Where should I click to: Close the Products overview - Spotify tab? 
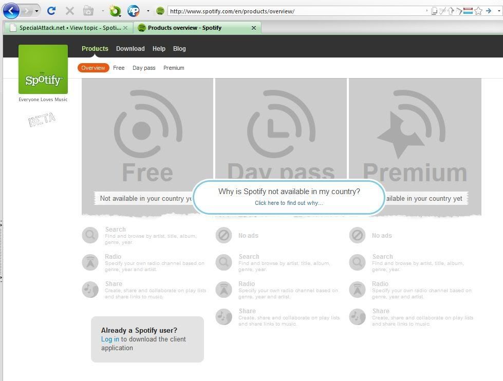point(254,28)
